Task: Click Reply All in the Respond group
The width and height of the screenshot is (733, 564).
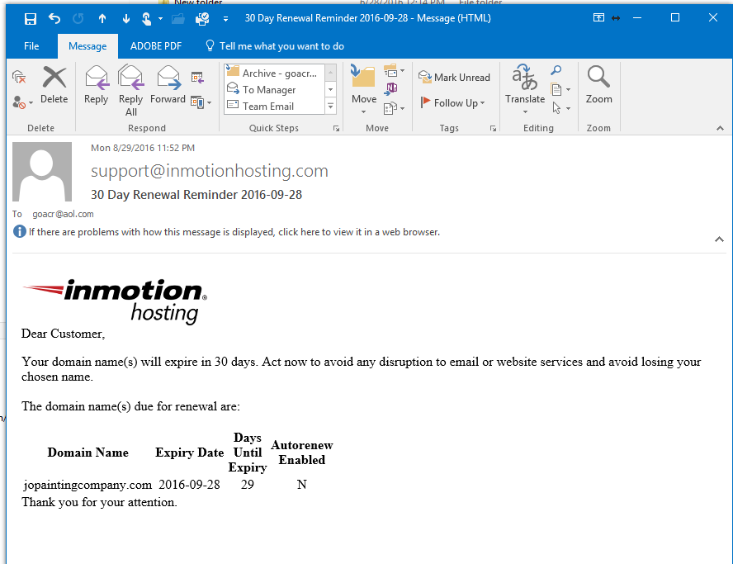Action: pyautogui.click(x=130, y=90)
